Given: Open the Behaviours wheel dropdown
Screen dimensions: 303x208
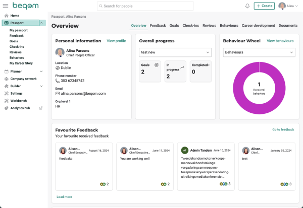Looking at the screenshot, I should click(x=259, y=52).
